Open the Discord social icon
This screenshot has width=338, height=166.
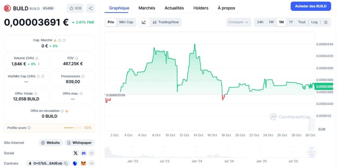tap(84, 153)
